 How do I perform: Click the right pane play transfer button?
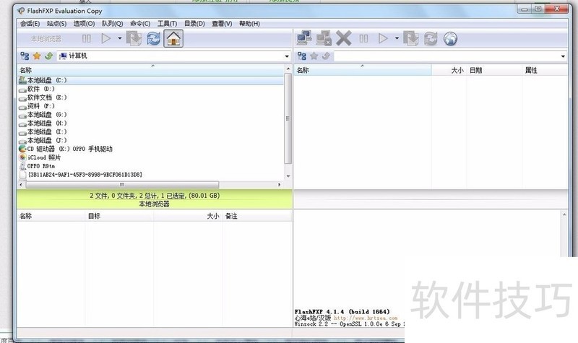click(x=384, y=38)
